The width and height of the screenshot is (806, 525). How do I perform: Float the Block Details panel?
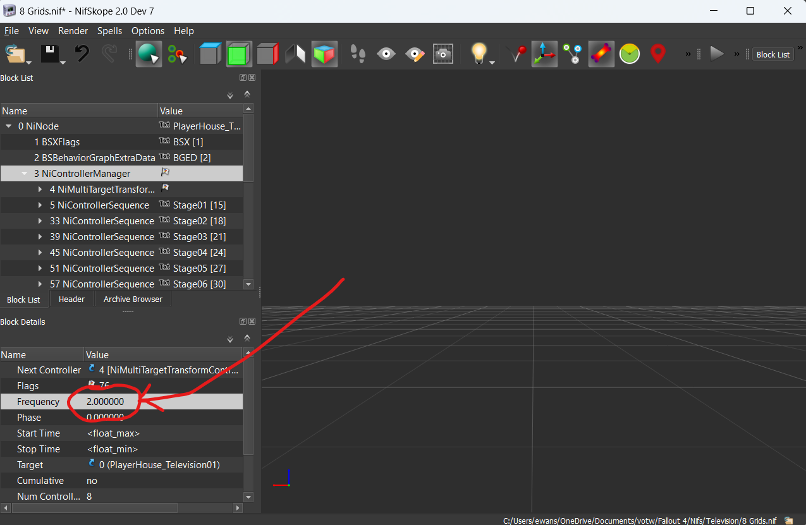pos(243,322)
